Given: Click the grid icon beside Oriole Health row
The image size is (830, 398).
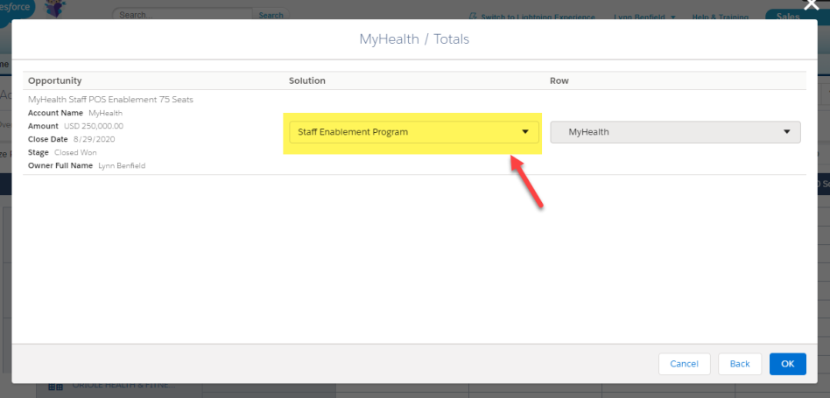Looking at the screenshot, I should (x=55, y=388).
